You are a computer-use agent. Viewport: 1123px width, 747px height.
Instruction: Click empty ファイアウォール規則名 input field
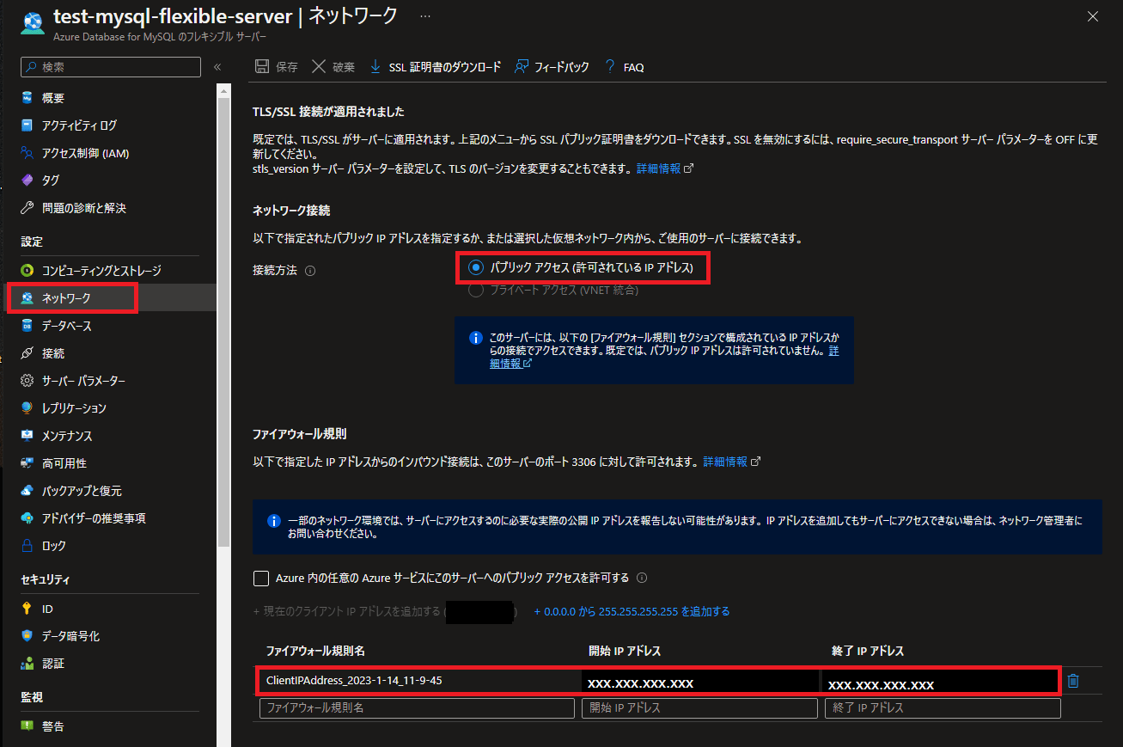[x=417, y=708]
